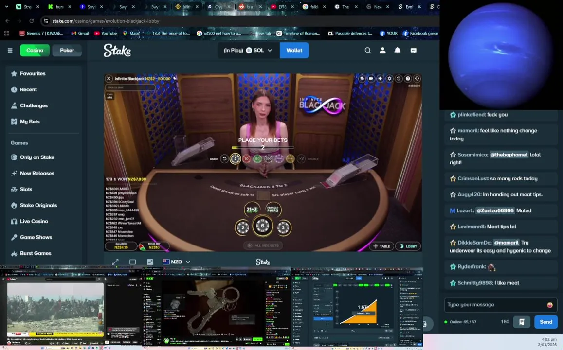Viewport: 563px width, 350px height.
Task: Click the Stake logo in header
Action: click(x=117, y=51)
